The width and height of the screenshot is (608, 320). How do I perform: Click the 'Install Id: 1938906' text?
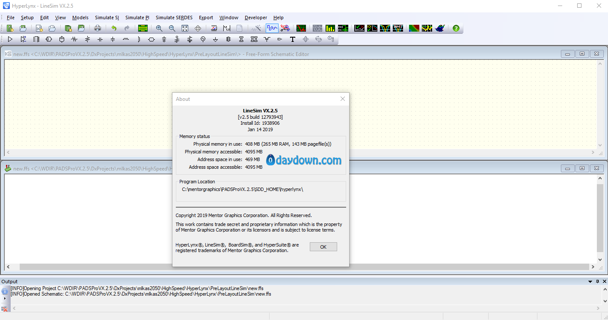(x=260, y=123)
